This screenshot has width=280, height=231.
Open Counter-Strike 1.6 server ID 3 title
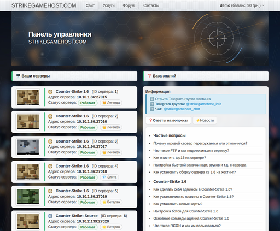tap(72, 141)
